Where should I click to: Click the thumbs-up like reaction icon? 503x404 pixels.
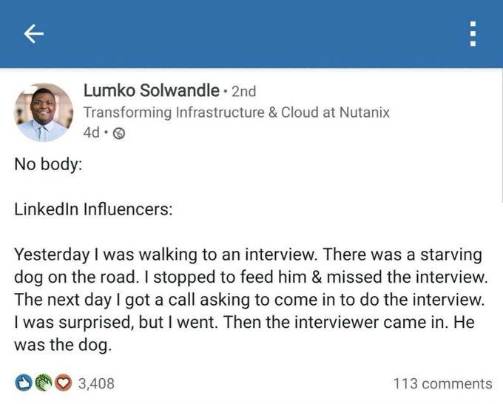pyautogui.click(x=24, y=383)
